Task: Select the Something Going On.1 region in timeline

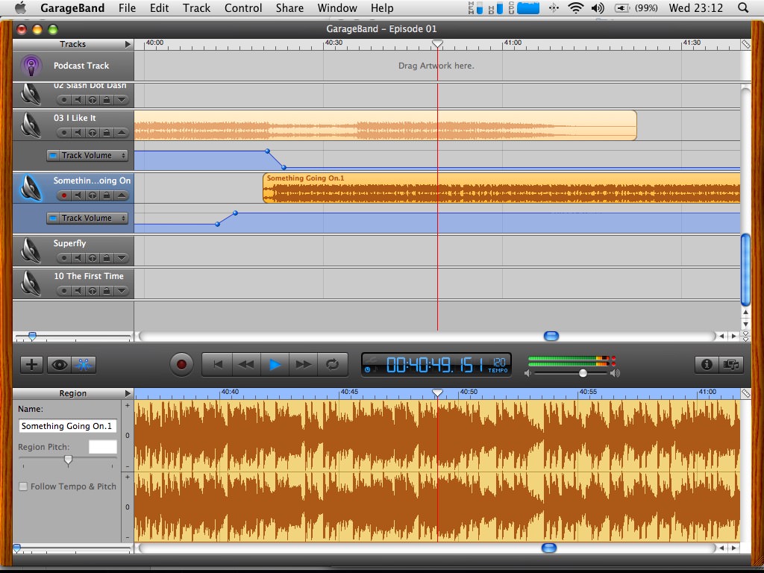Action: (x=501, y=187)
